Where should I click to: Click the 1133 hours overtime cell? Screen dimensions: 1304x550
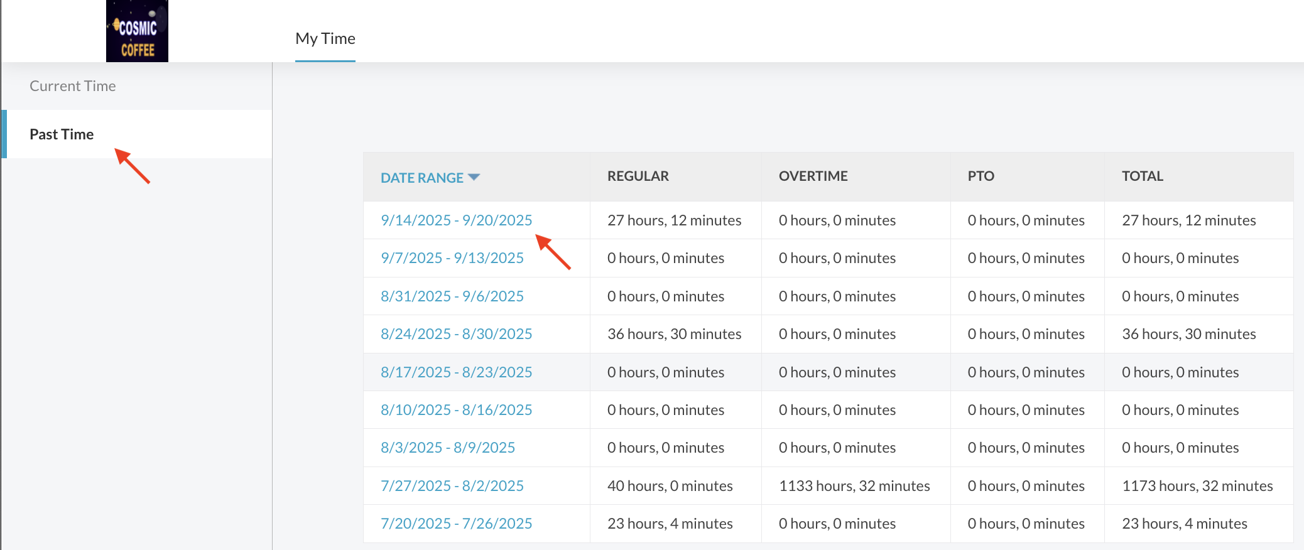[x=854, y=486]
